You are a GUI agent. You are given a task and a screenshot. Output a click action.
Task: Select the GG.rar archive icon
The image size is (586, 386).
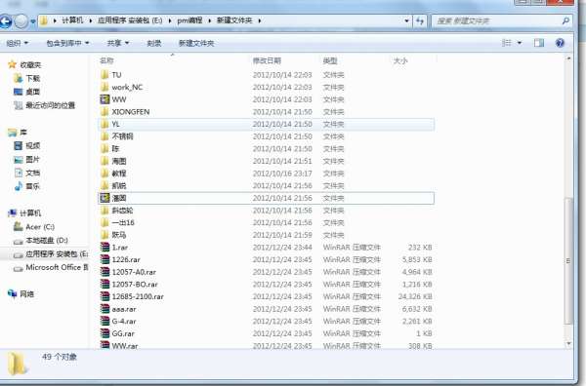[105, 333]
